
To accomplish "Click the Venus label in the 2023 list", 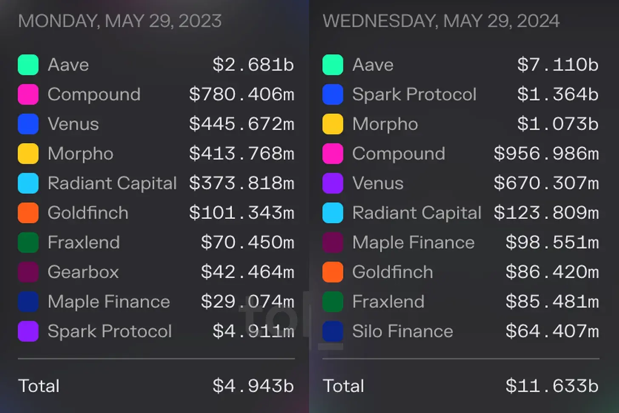I will 73,124.
